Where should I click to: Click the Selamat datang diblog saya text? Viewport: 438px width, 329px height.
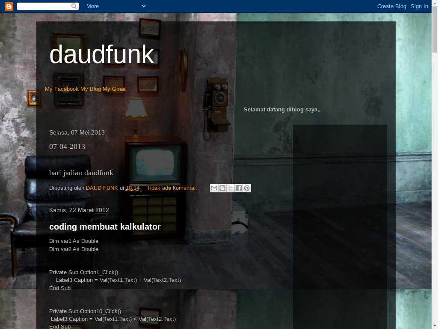[282, 110]
